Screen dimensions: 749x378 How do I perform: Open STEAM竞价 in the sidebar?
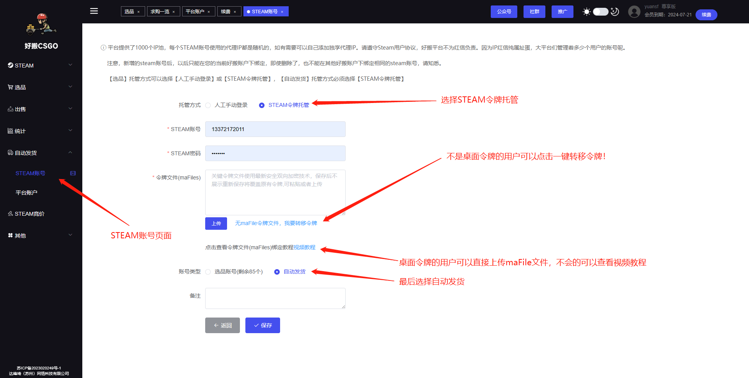tap(30, 214)
